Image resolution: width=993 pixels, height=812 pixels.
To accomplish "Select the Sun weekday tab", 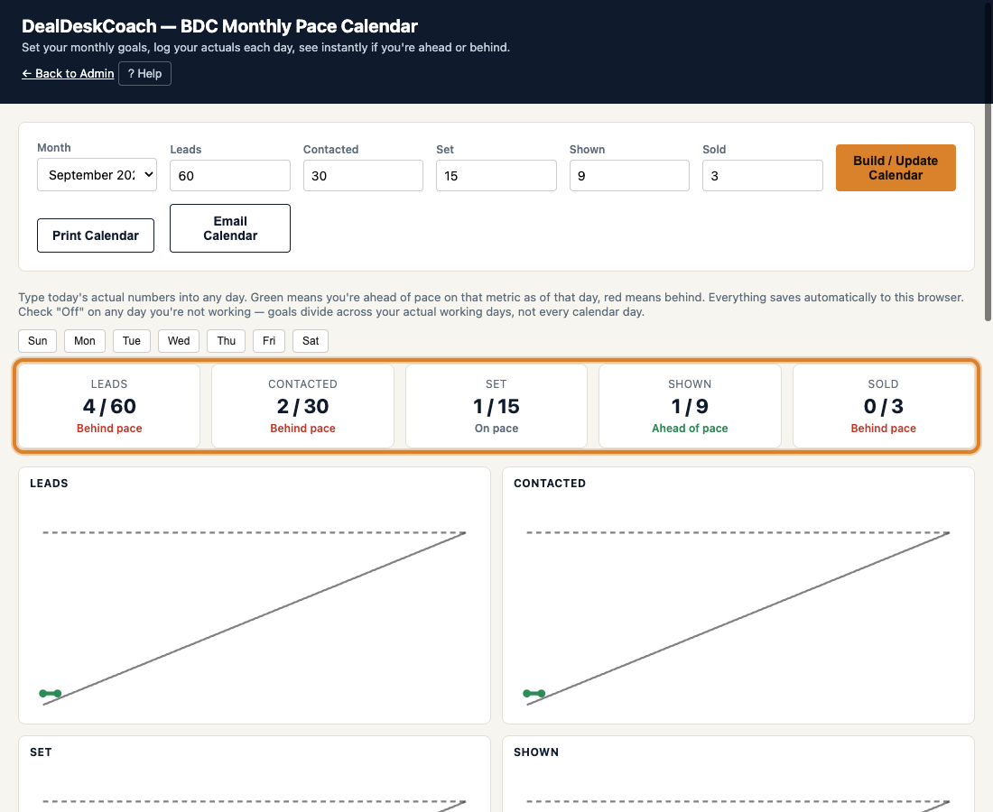I will coord(37,340).
